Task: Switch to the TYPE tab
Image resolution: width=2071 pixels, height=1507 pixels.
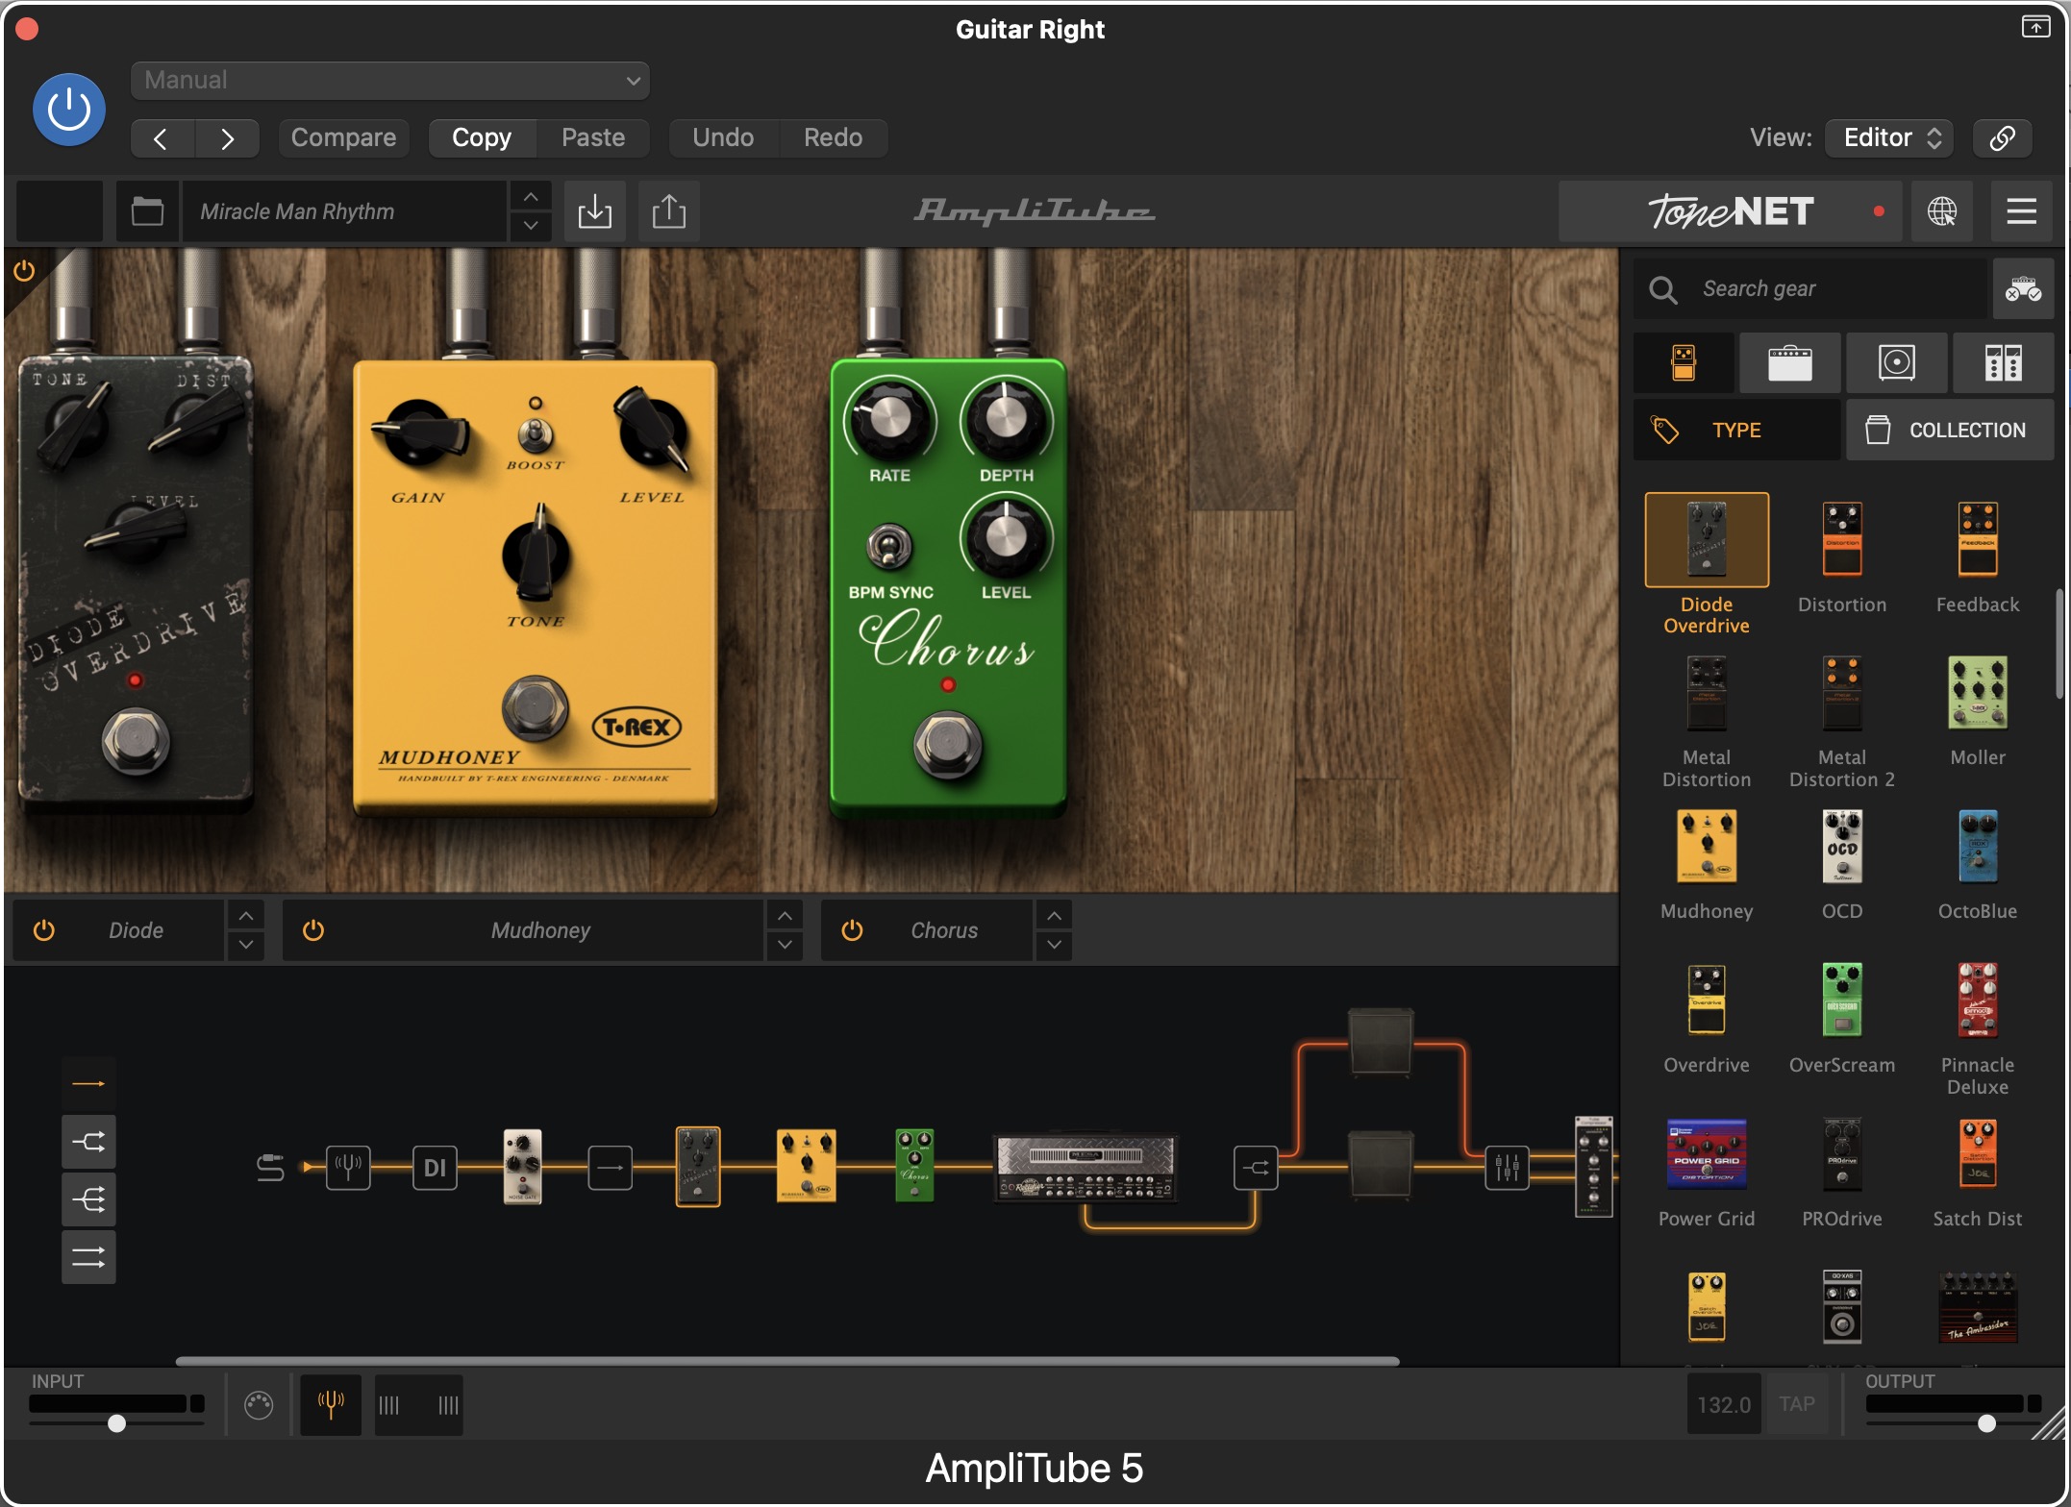Action: click(x=1737, y=430)
